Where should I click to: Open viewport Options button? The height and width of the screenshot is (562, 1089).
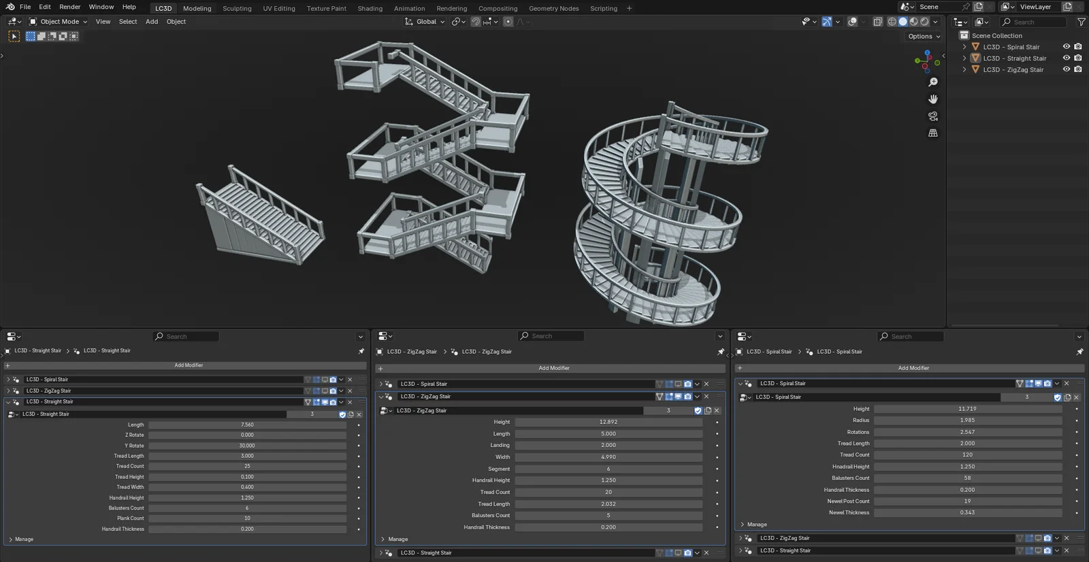(x=924, y=36)
